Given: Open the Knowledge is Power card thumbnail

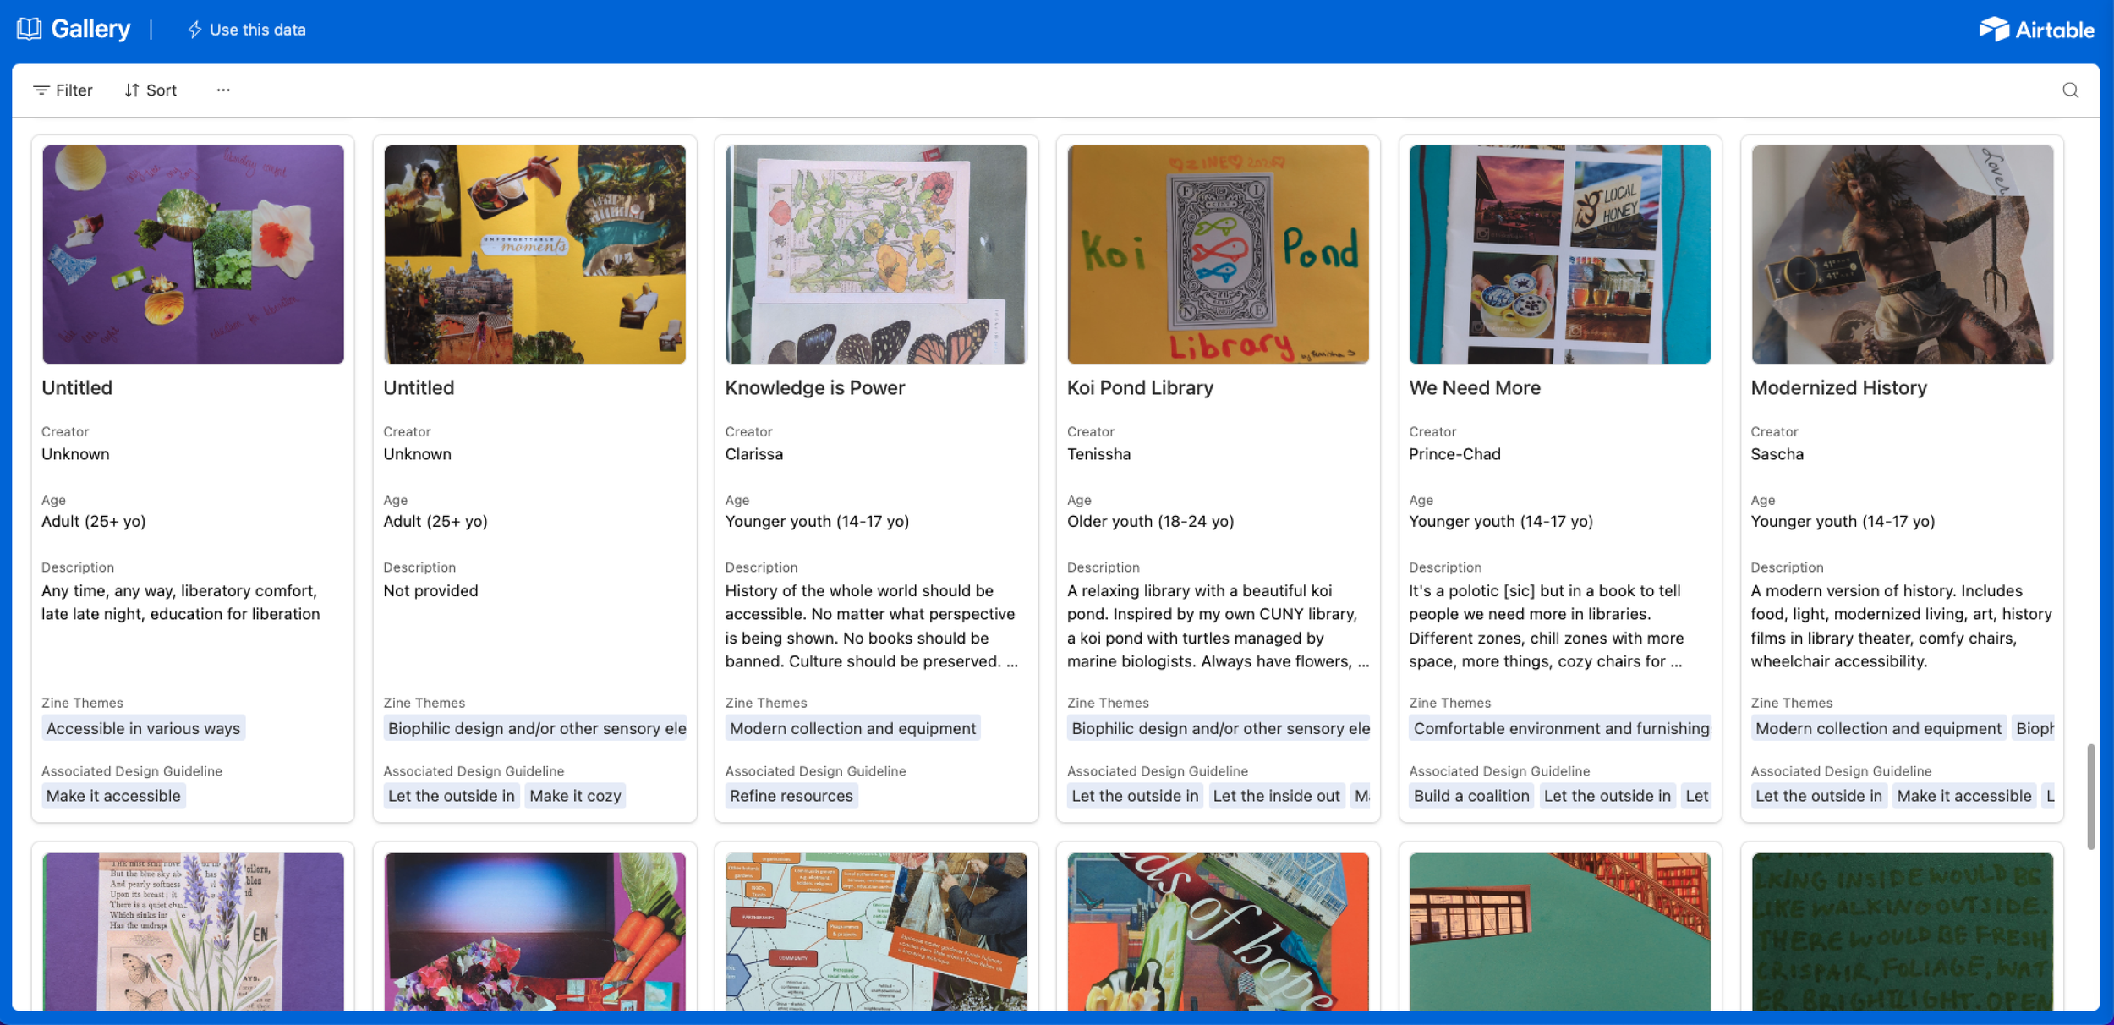Looking at the screenshot, I should coord(876,254).
